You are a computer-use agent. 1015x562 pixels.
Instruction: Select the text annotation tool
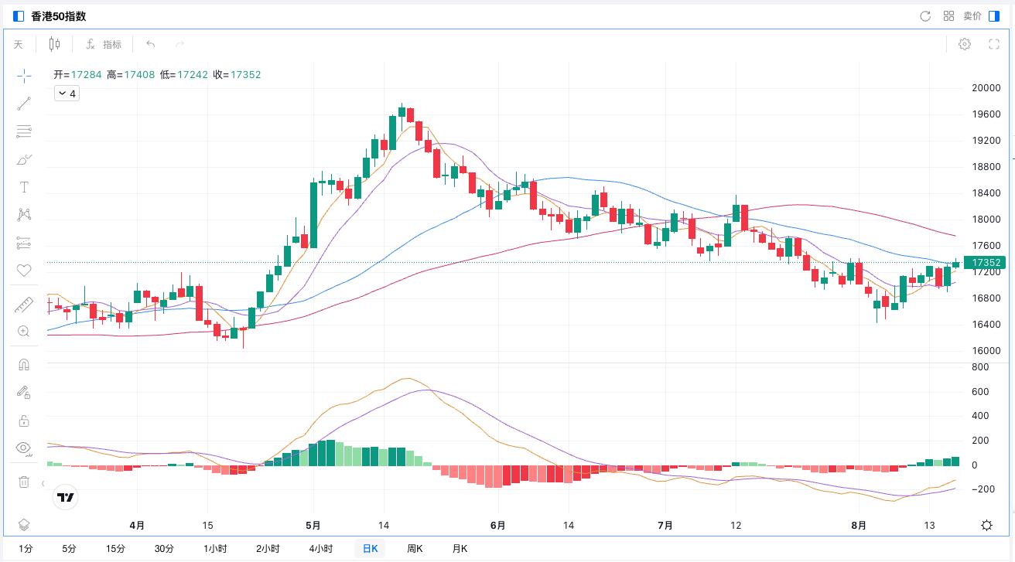pos(24,187)
